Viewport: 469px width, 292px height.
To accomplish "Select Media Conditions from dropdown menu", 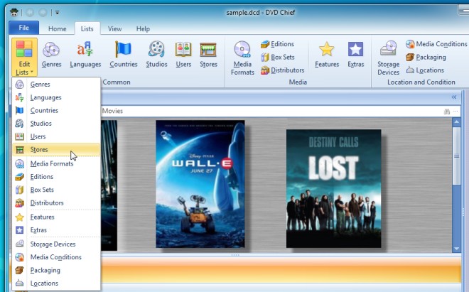I will pyautogui.click(x=56, y=257).
